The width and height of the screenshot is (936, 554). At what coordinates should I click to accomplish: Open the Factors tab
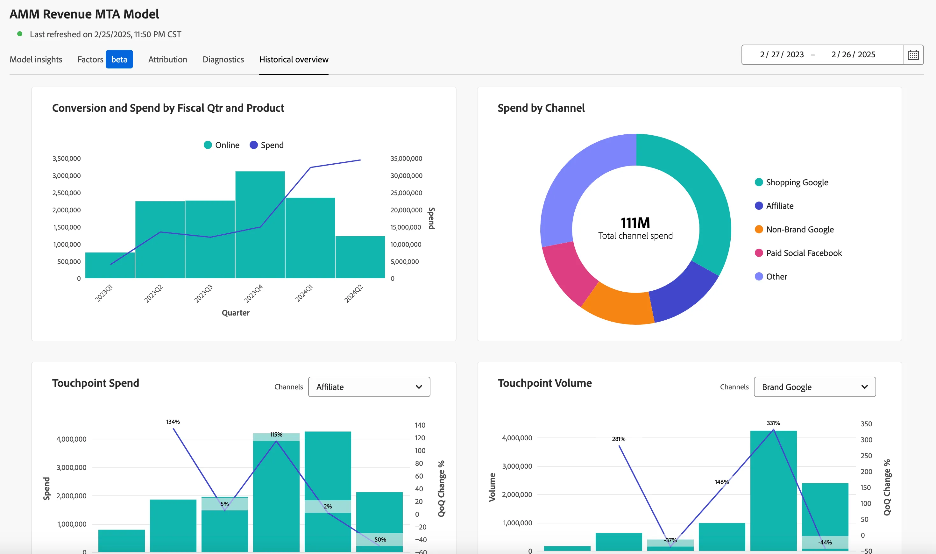(x=90, y=59)
